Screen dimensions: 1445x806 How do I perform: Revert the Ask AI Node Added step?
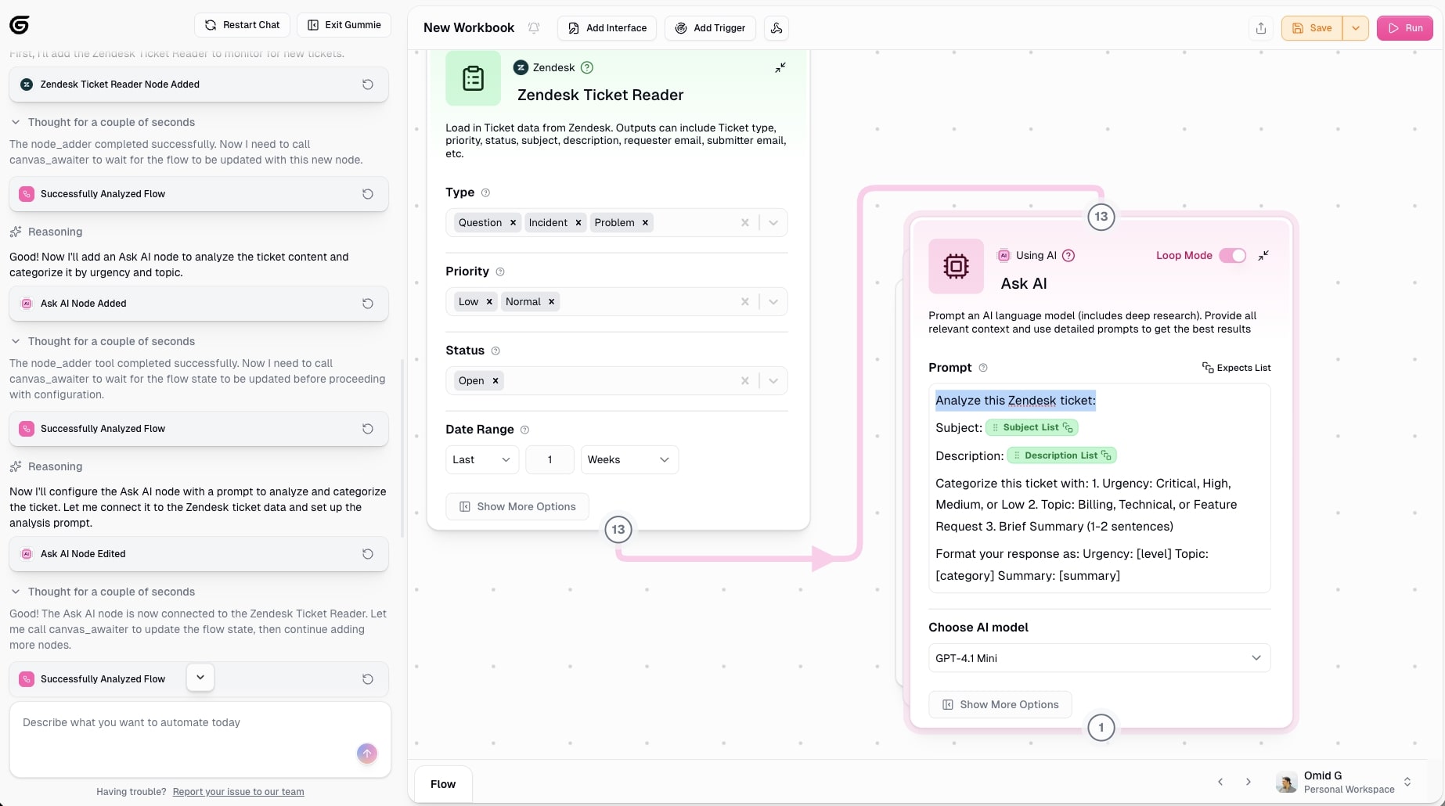click(x=367, y=304)
